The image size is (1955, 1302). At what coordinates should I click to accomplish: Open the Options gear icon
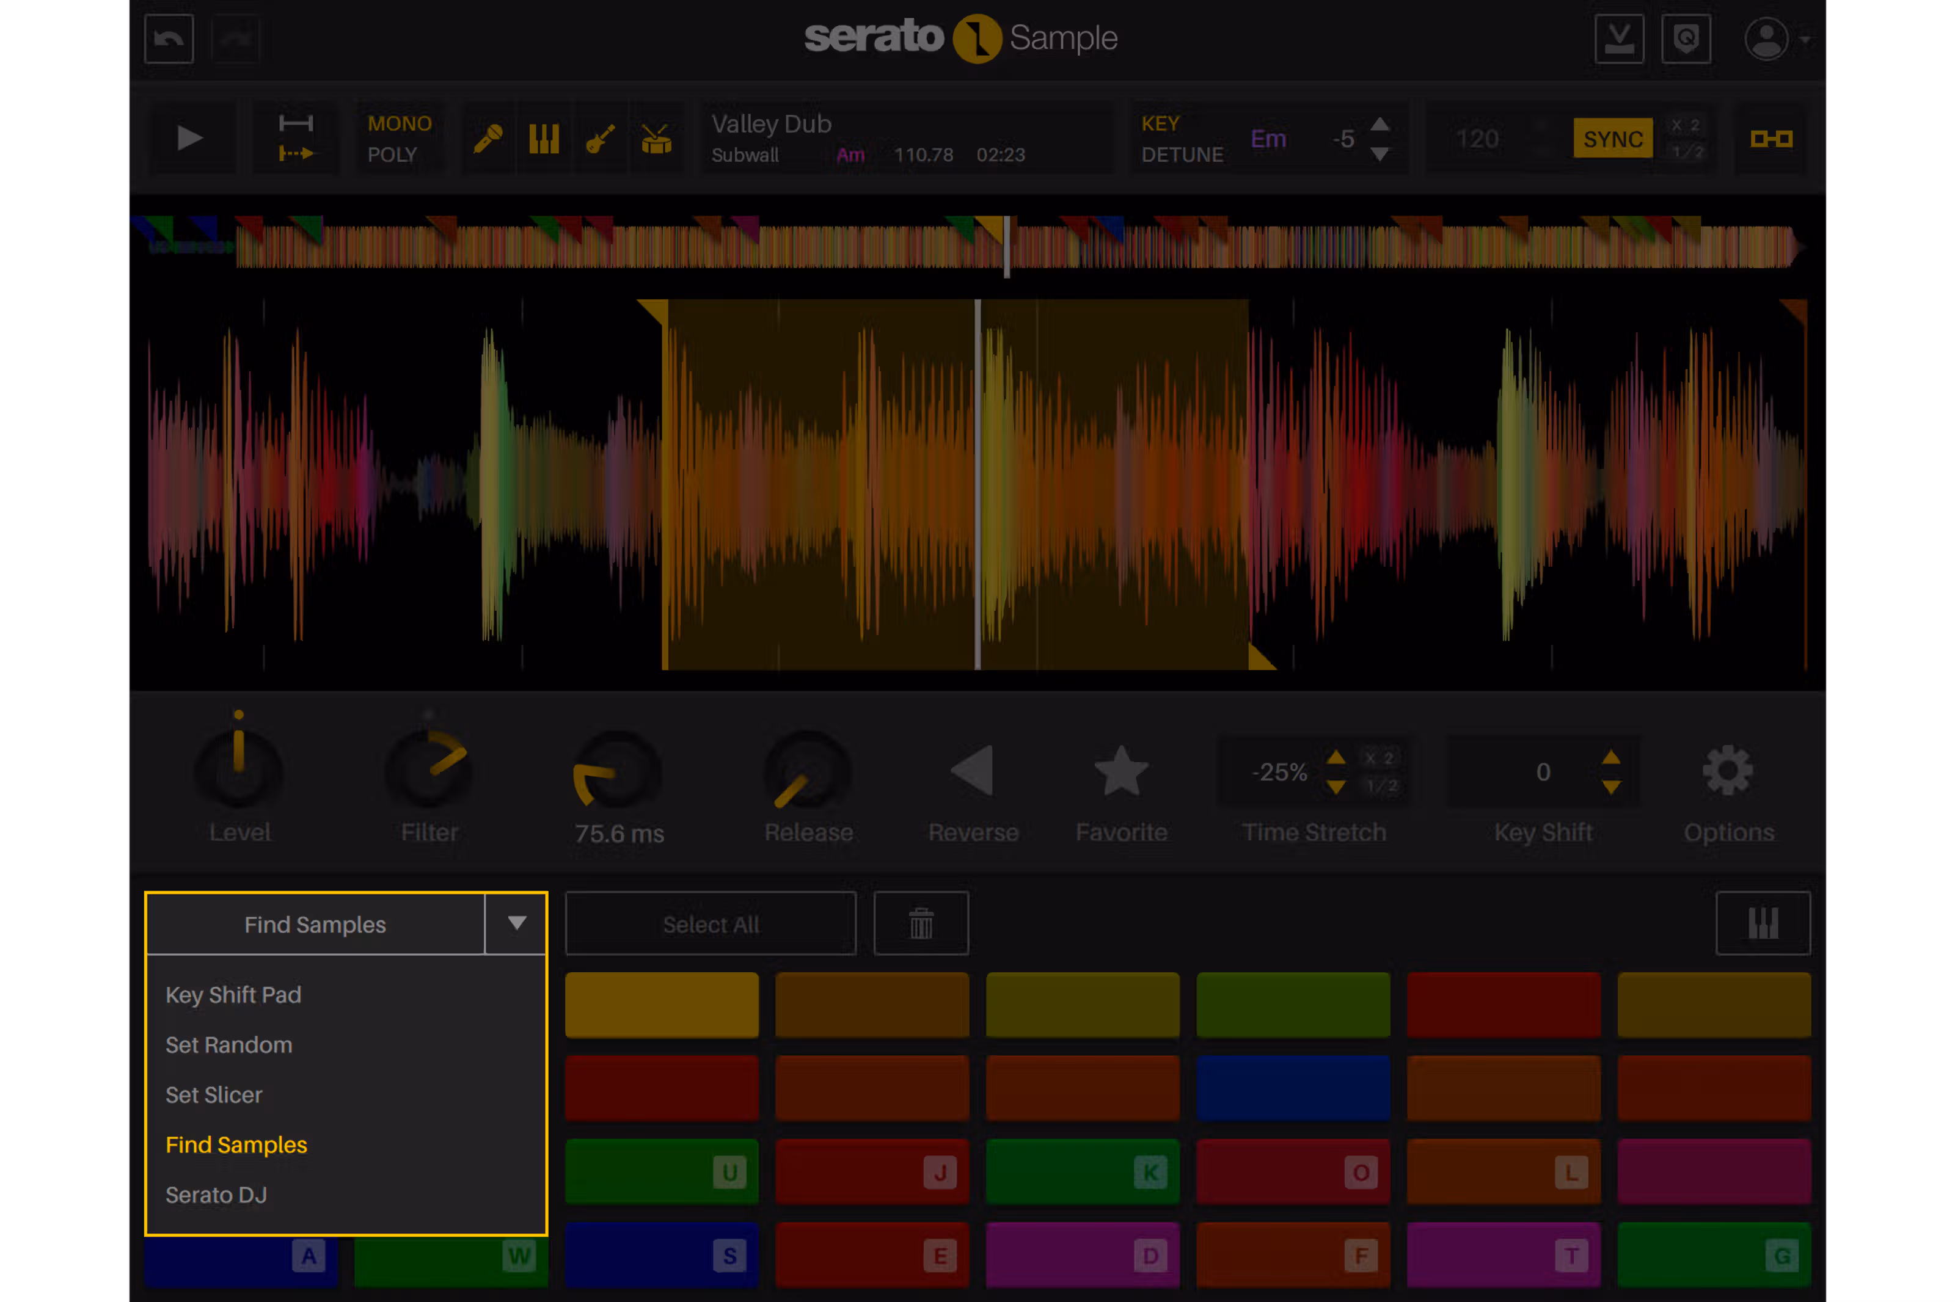pos(1728,771)
